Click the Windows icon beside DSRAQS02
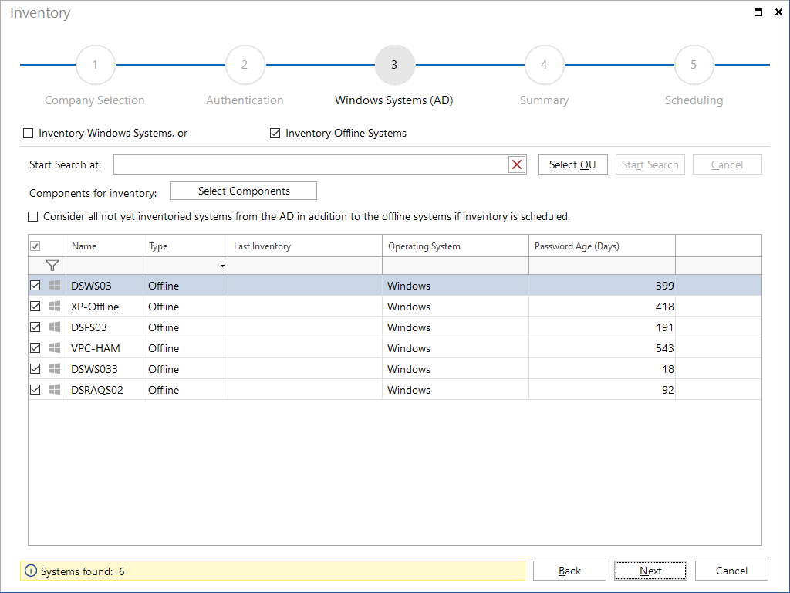This screenshot has height=593, width=790. 55,390
